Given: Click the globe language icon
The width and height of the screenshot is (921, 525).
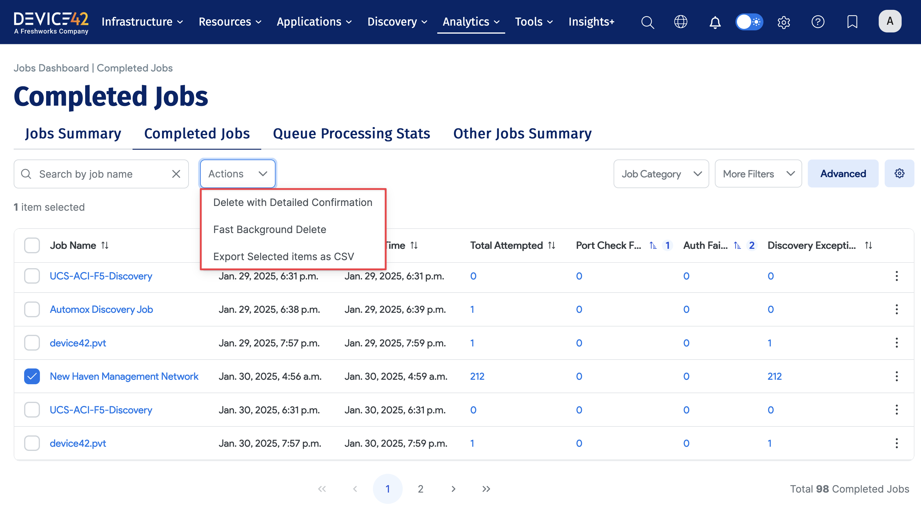Looking at the screenshot, I should coord(681,22).
